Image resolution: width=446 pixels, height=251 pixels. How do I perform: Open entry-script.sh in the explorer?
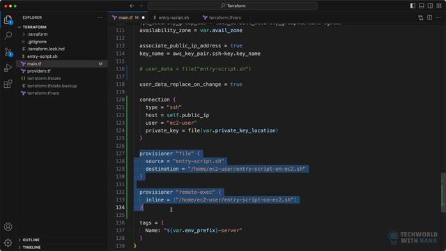(x=42, y=56)
